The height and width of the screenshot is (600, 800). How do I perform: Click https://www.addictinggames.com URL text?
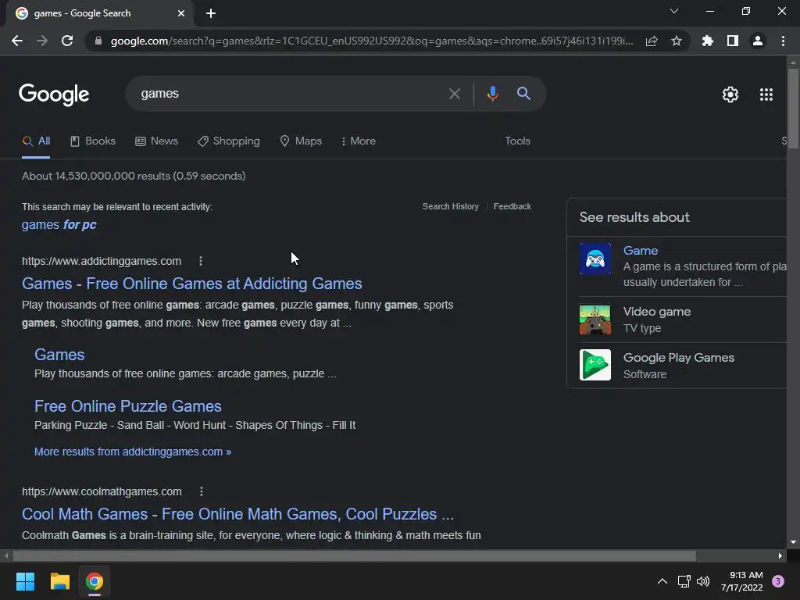tap(102, 261)
